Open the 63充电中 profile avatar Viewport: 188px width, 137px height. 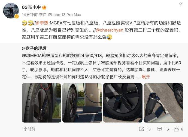pyautogui.click(x=11, y=11)
